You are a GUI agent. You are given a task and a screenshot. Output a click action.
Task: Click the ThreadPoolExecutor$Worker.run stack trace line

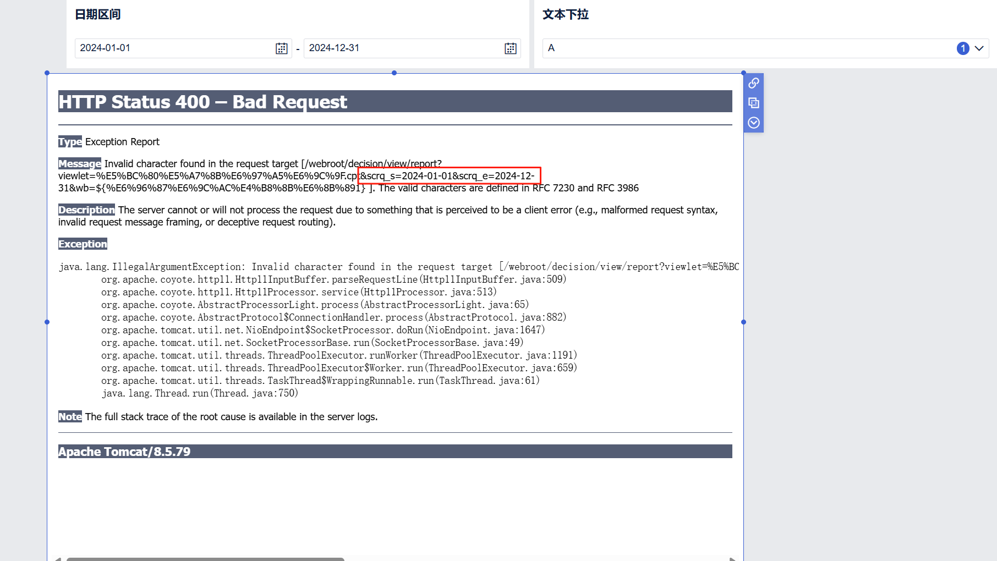tap(339, 368)
